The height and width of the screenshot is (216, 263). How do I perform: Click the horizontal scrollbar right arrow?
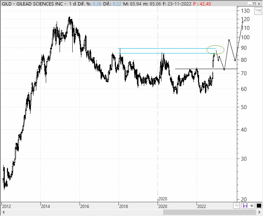259,212
